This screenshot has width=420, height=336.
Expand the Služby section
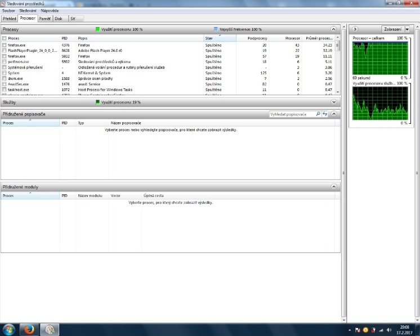click(334, 102)
